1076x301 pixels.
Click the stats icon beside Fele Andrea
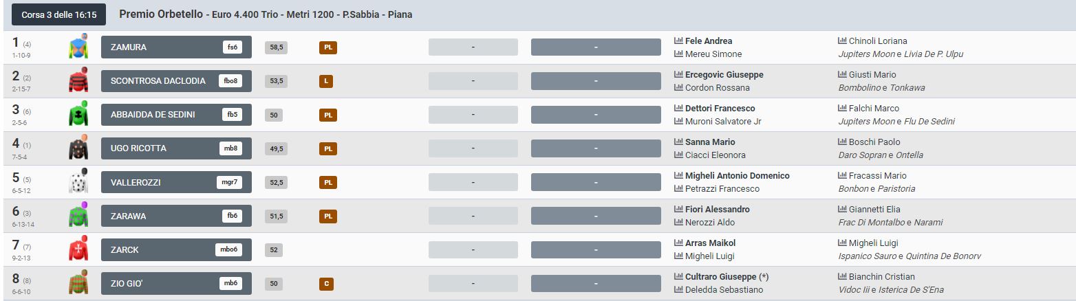(x=678, y=41)
